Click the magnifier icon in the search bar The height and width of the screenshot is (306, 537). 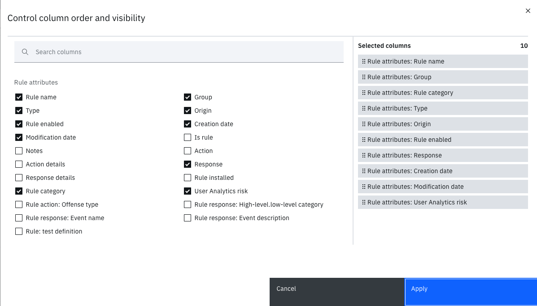(x=25, y=52)
